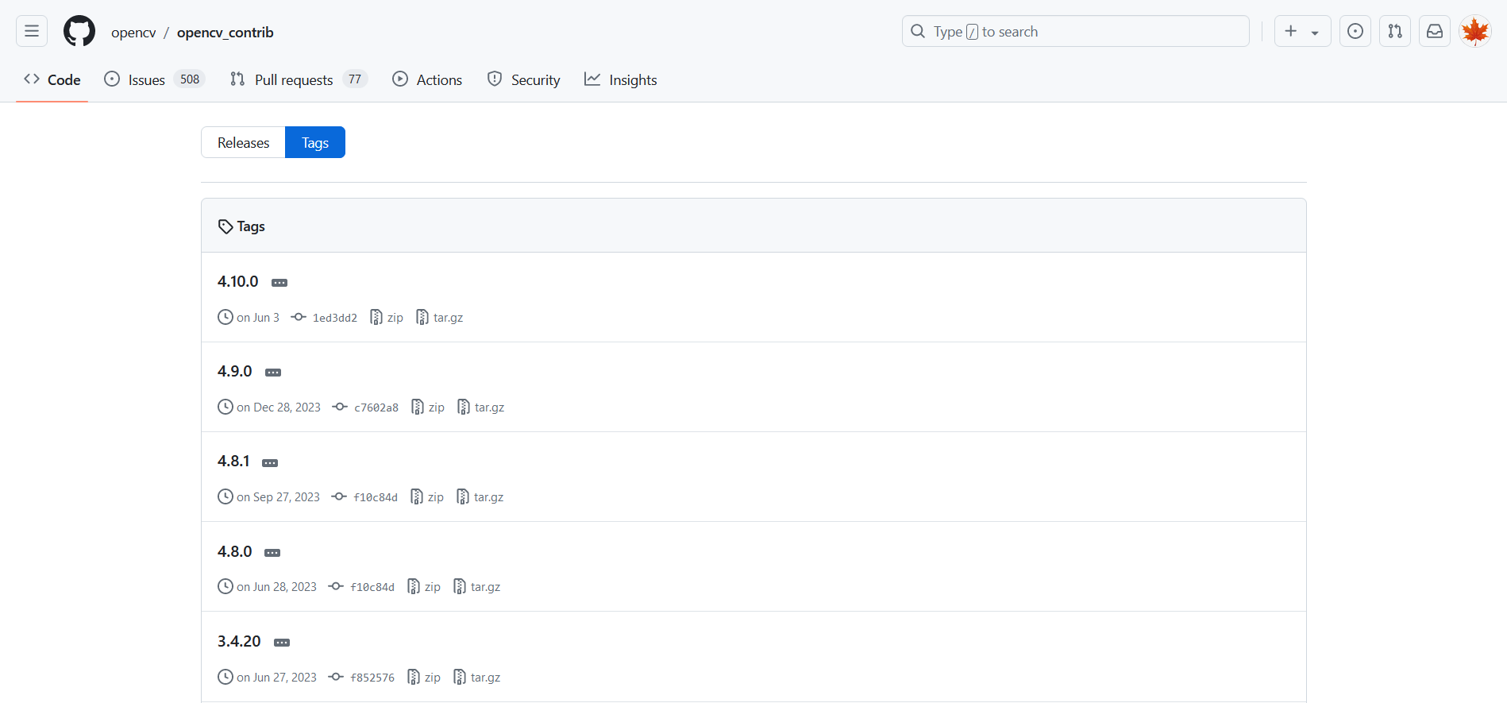Select the Tags toggle button
The image size is (1507, 703).
(x=315, y=143)
